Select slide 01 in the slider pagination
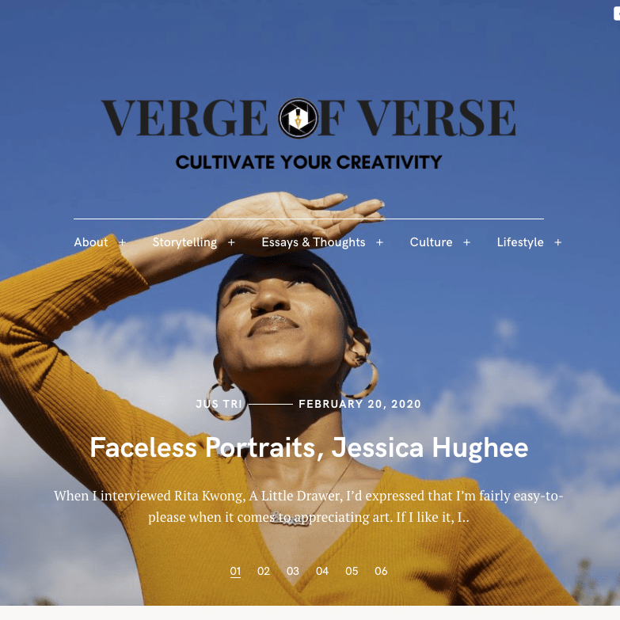This screenshot has width=620, height=620. (x=235, y=572)
